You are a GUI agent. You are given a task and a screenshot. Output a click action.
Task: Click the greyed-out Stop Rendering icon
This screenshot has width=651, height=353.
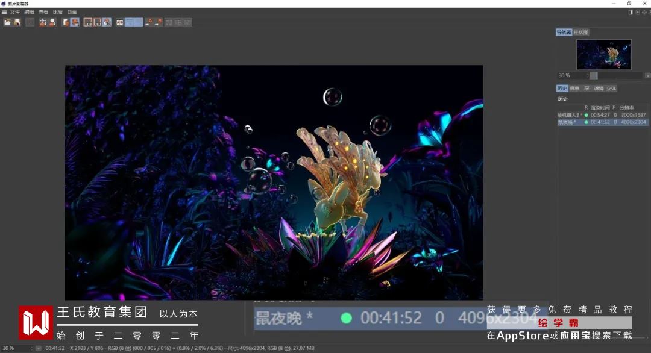[30, 22]
